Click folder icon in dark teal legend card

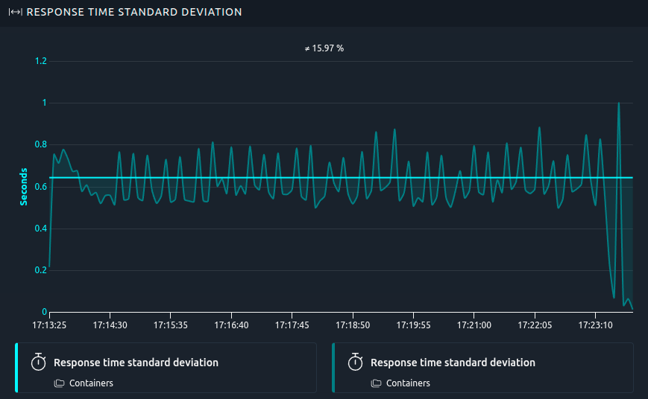click(x=377, y=383)
